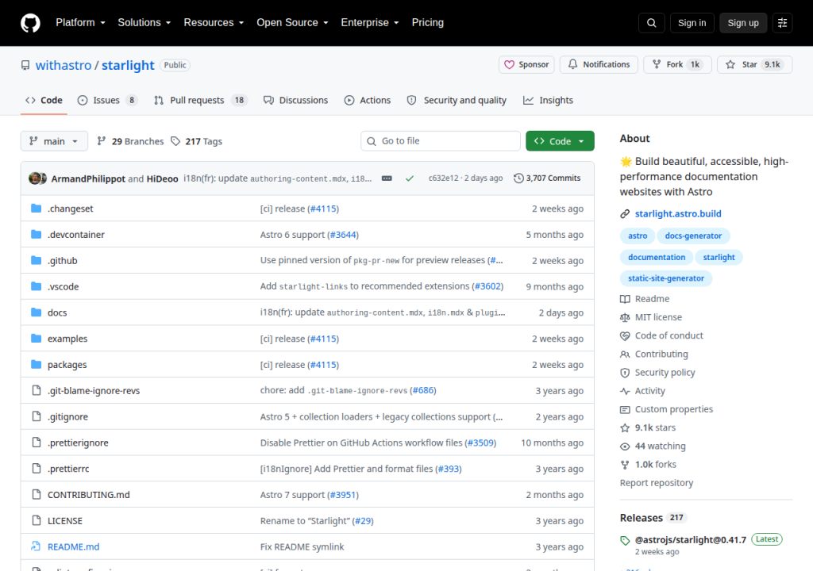Expand the Open Source dropdown menu
The width and height of the screenshot is (813, 571).
pyautogui.click(x=292, y=23)
